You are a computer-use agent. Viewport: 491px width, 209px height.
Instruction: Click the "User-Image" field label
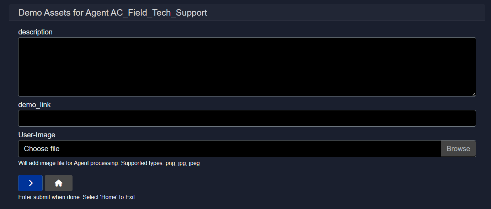[x=37, y=135]
